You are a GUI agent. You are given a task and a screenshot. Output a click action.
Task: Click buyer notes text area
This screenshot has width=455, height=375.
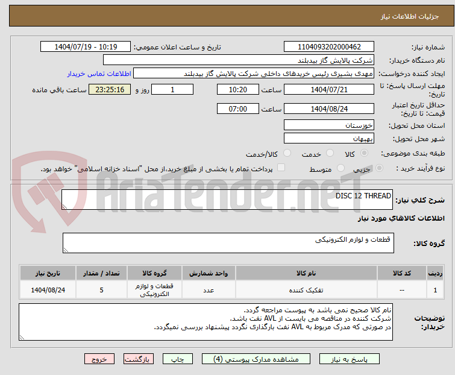(x=206, y=322)
